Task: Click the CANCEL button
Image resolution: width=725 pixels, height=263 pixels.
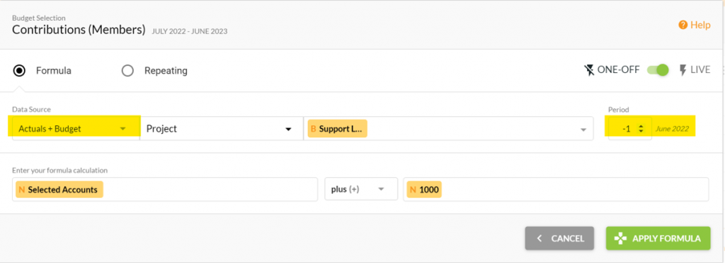Action: pos(559,238)
